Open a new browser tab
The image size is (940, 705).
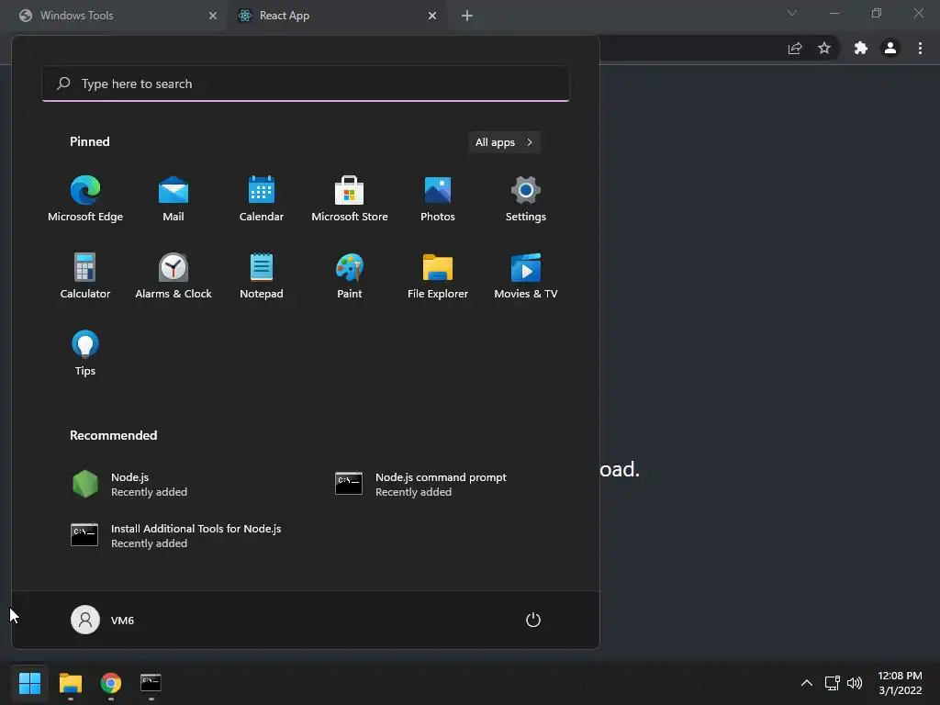point(467,16)
